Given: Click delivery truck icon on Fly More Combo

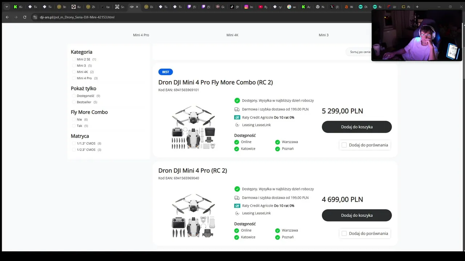Looking at the screenshot, I should 237,109.
